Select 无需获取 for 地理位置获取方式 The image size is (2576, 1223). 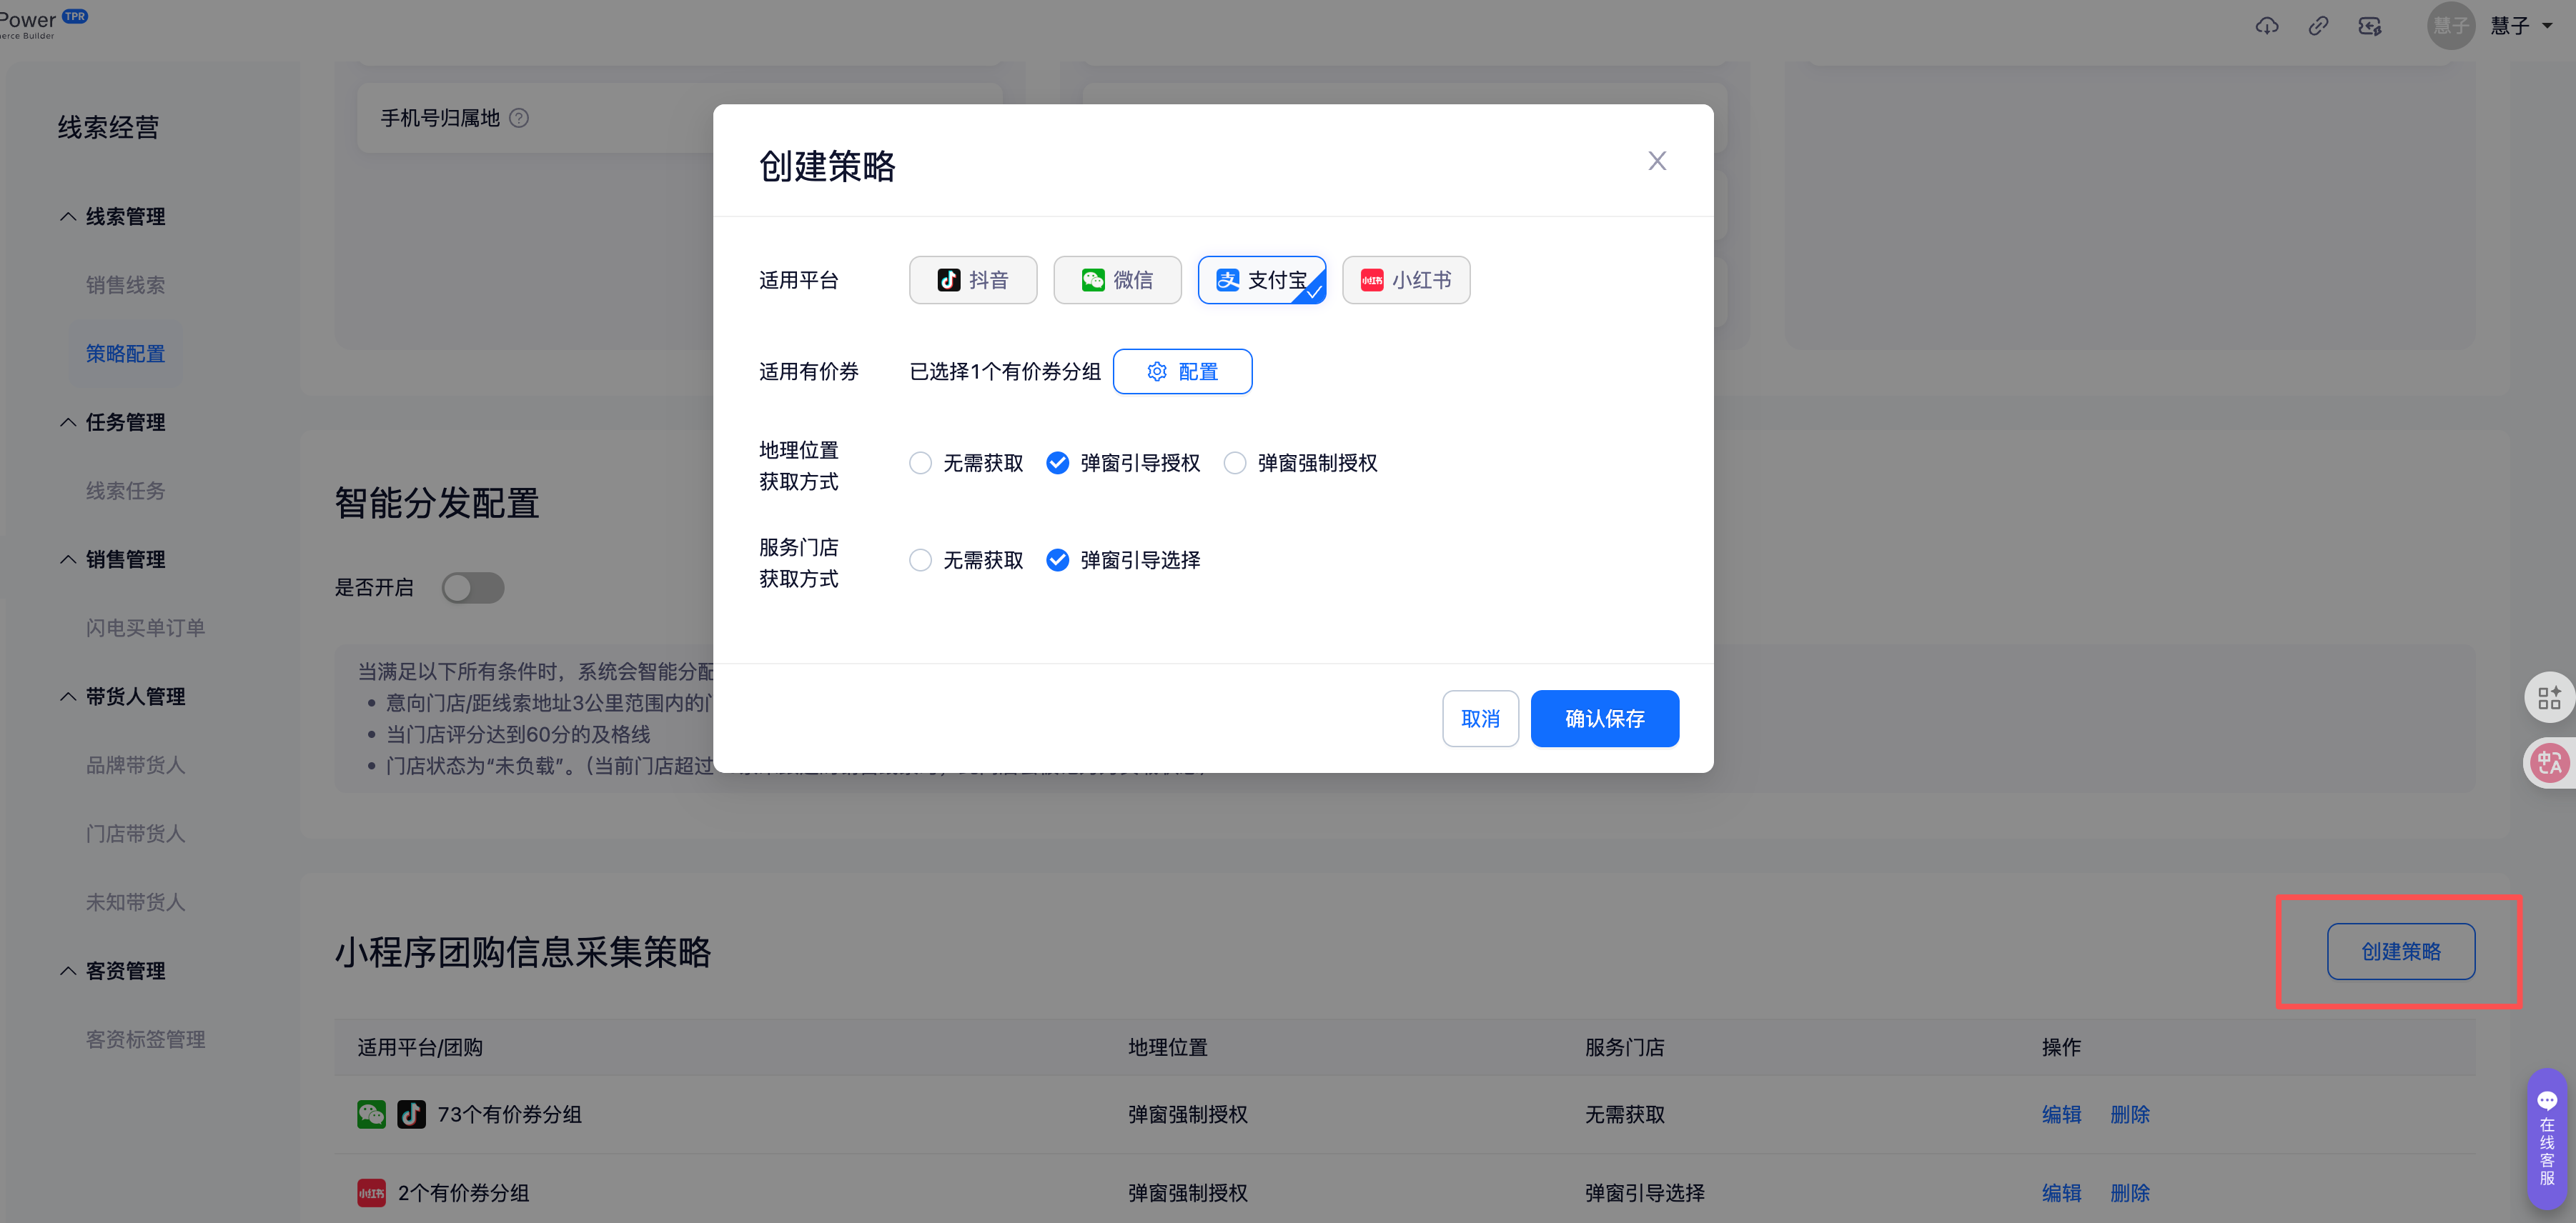(x=920, y=463)
